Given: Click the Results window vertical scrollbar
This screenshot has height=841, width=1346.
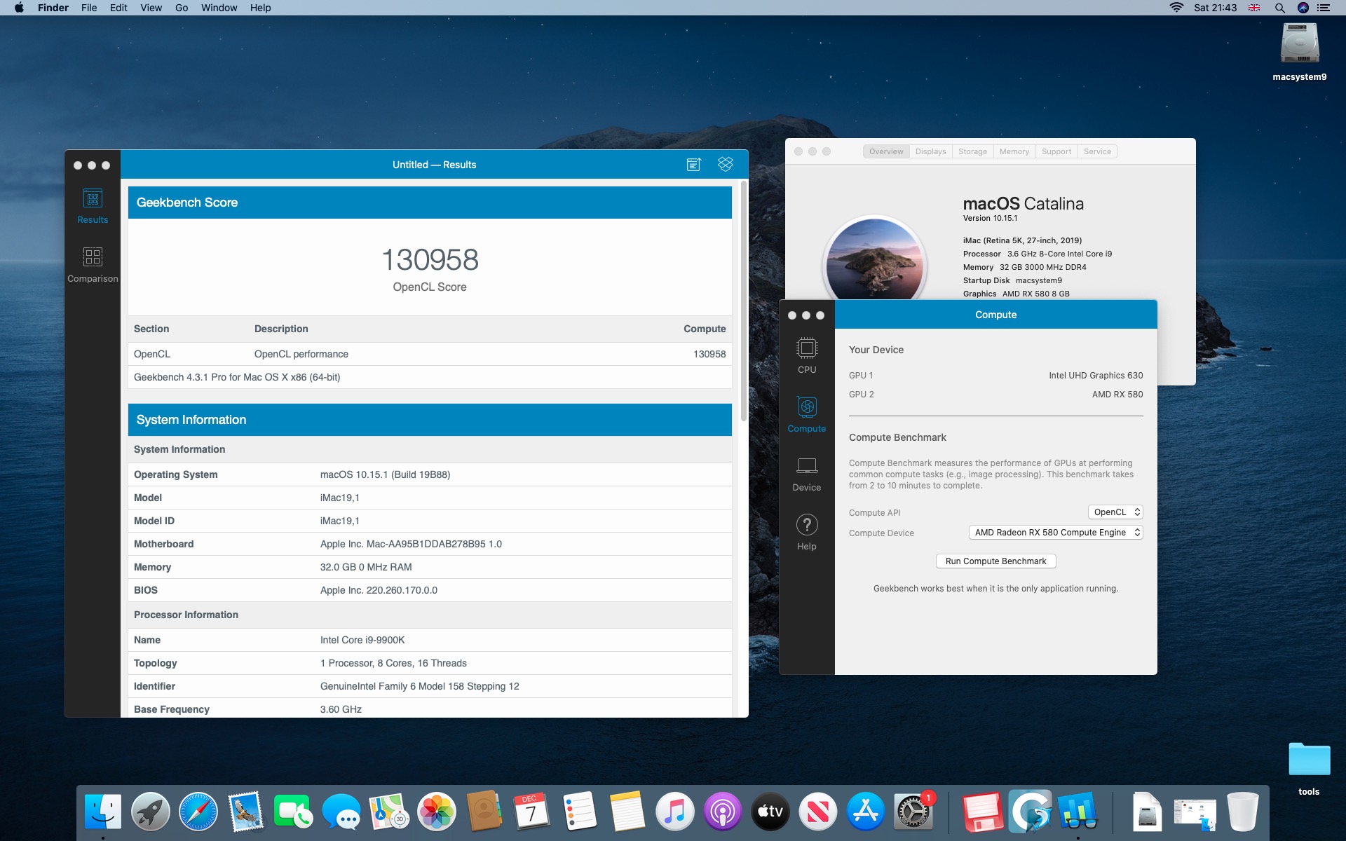Looking at the screenshot, I should click(x=743, y=301).
